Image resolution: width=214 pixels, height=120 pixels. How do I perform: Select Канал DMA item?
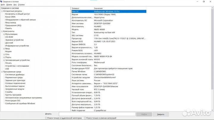click(10, 17)
